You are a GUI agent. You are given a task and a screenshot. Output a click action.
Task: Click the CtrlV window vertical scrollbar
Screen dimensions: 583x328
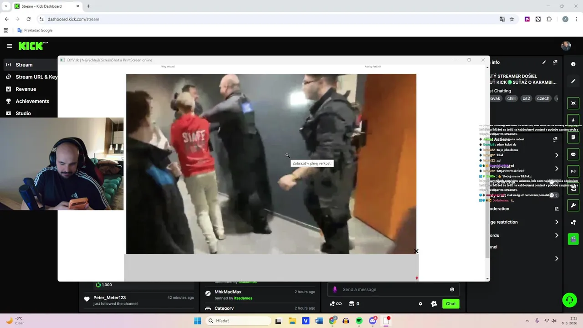coord(488,173)
